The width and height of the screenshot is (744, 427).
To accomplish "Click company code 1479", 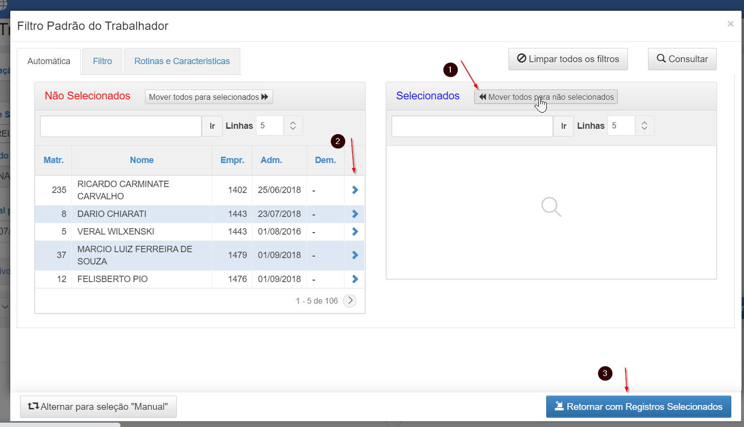I will [237, 255].
